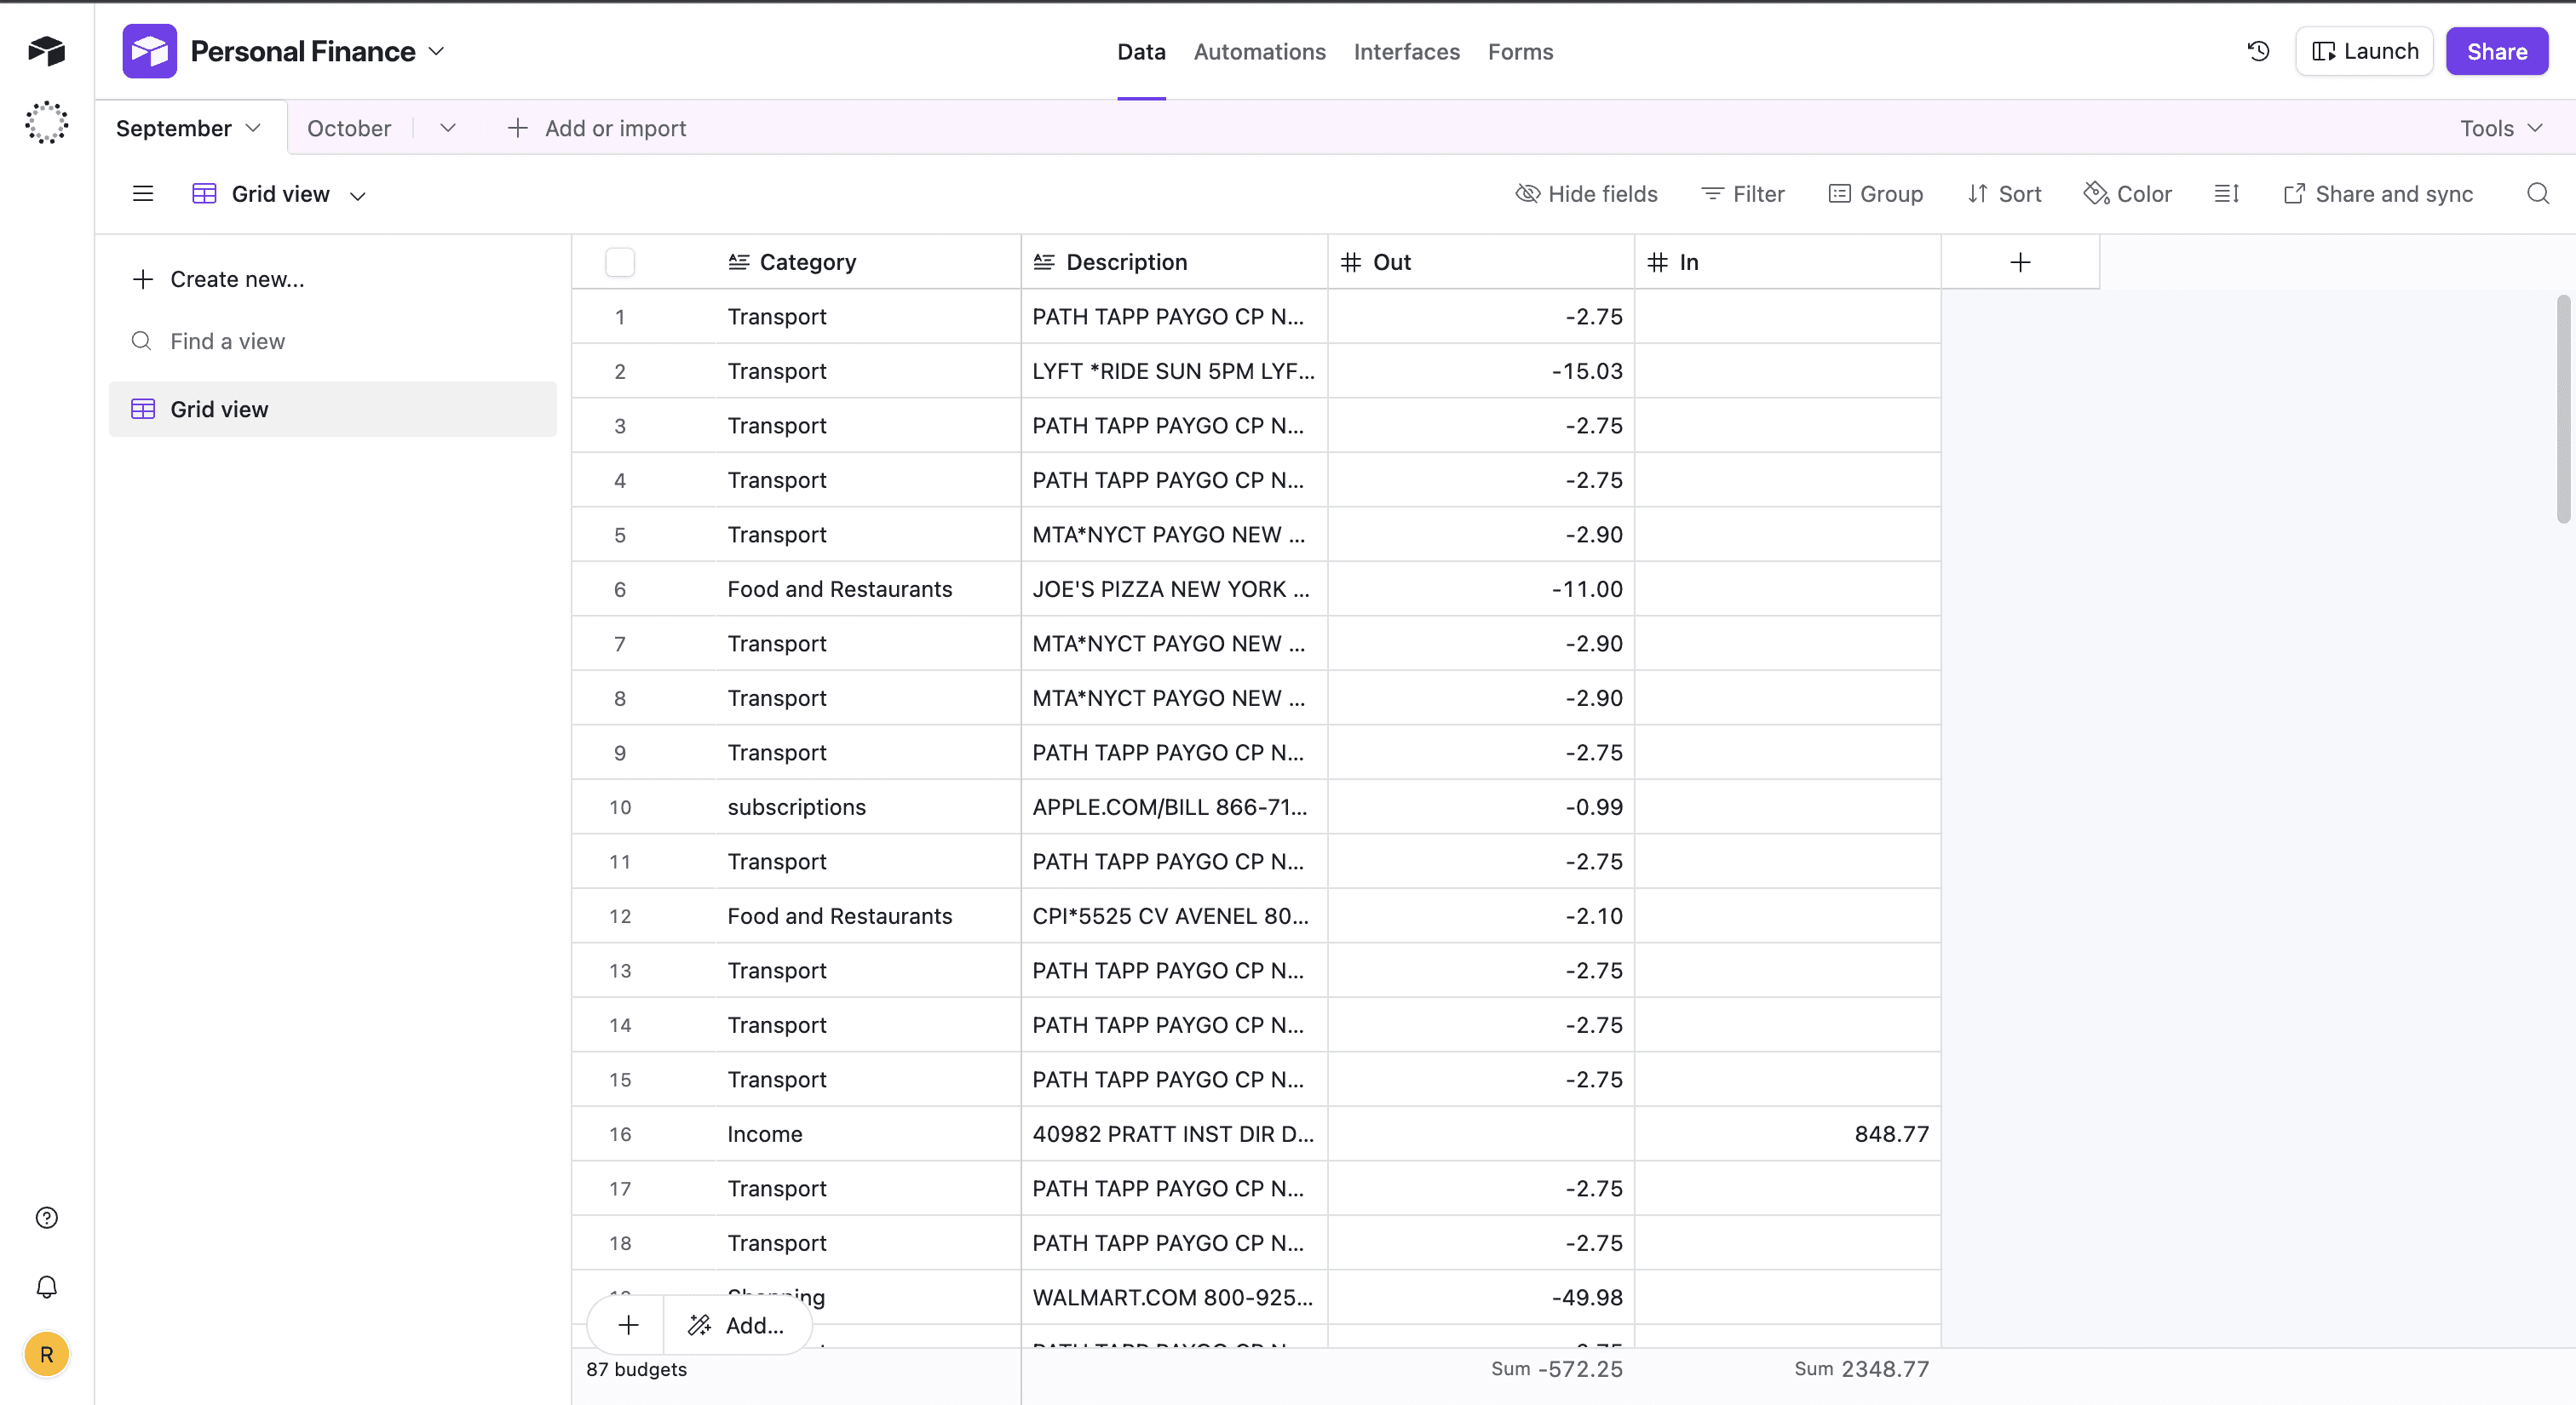The height and width of the screenshot is (1405, 2576).
Task: Click the help question mark icon
Action: click(46, 1217)
